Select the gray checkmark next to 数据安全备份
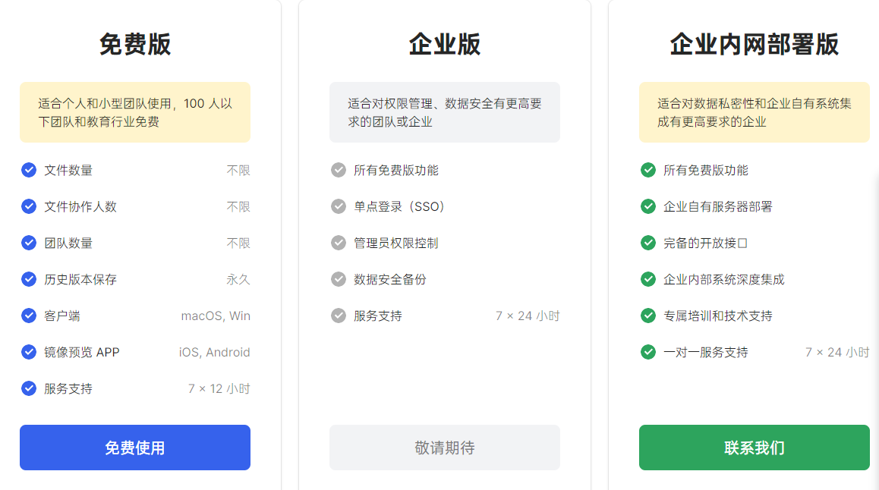 coord(338,279)
